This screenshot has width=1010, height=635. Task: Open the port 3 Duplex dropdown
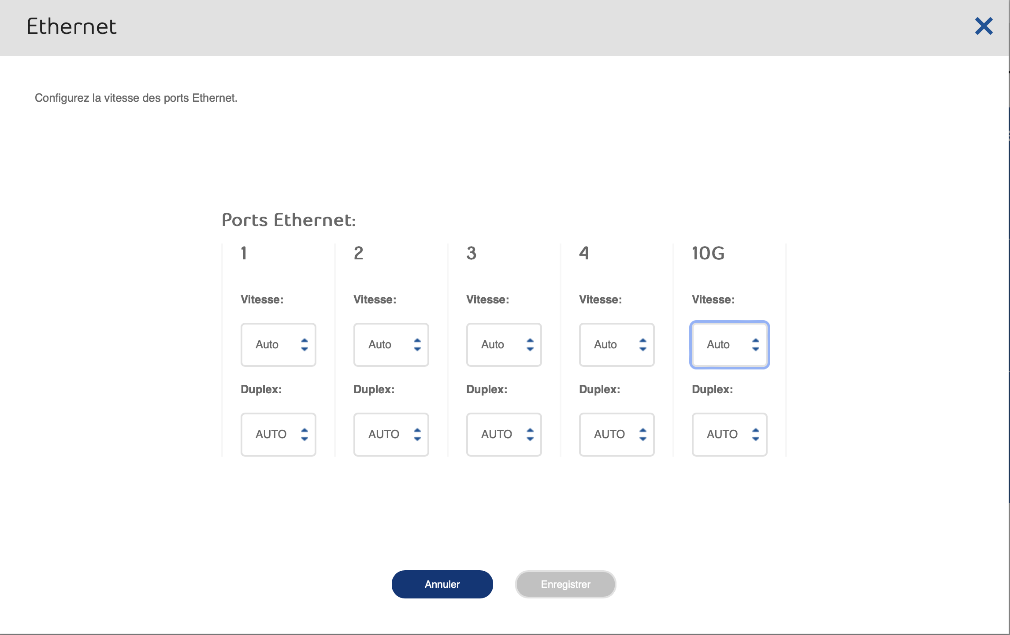(x=499, y=435)
